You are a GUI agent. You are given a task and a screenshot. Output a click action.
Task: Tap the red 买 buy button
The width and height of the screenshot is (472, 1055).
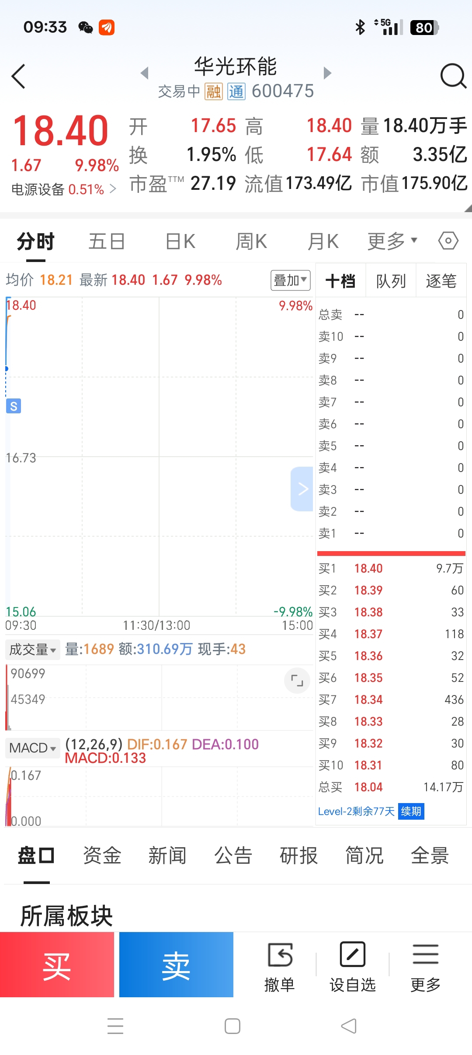[57, 964]
